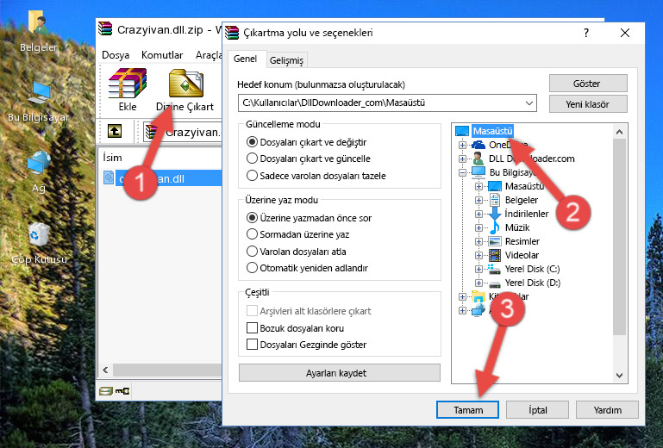
Task: Select Dosyaları çıkart ve güncelle option
Action: click(309, 159)
